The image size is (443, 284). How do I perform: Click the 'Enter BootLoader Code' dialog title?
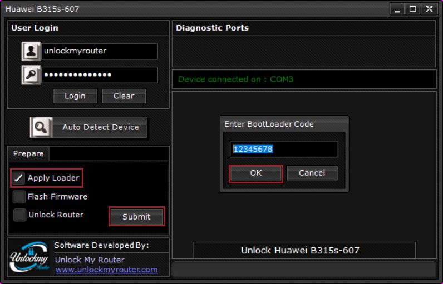pos(269,124)
